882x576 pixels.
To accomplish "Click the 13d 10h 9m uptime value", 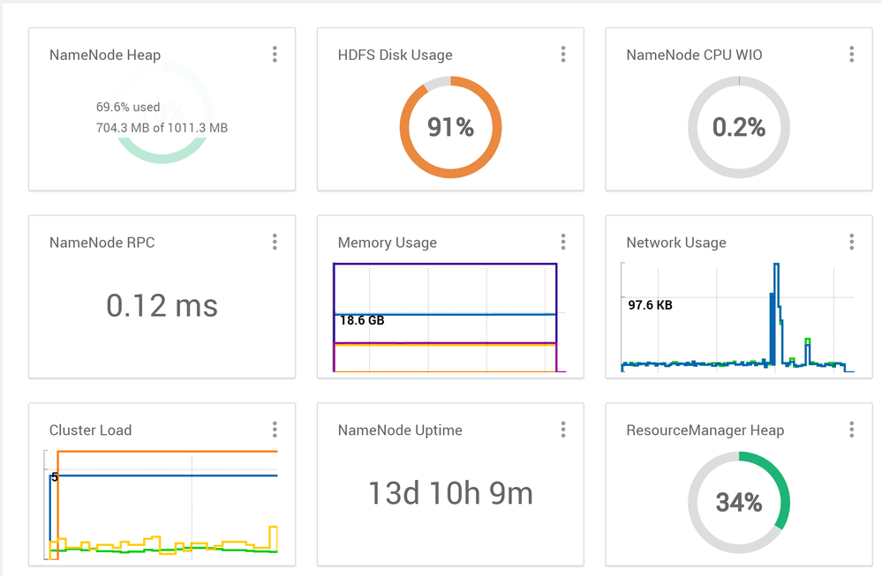I will [450, 493].
